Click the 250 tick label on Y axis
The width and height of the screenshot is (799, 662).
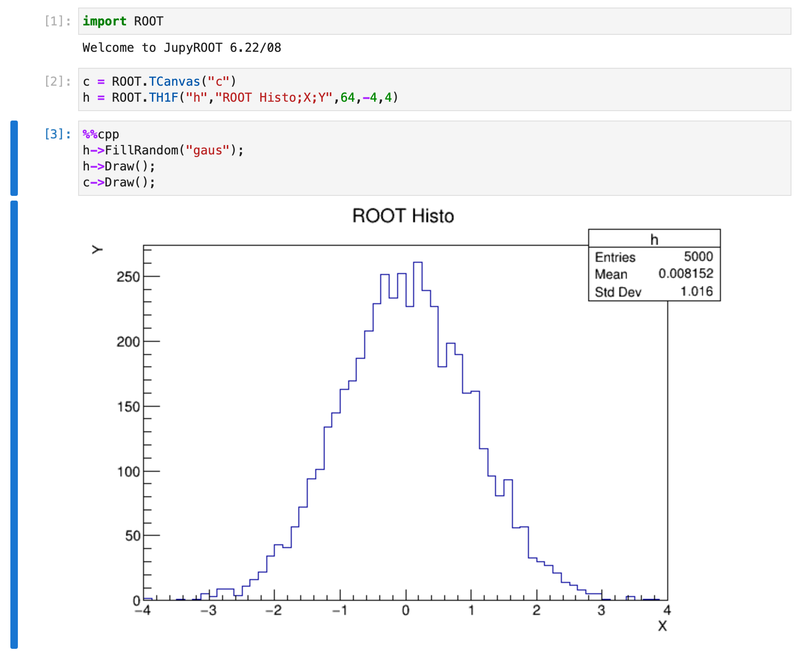click(128, 277)
